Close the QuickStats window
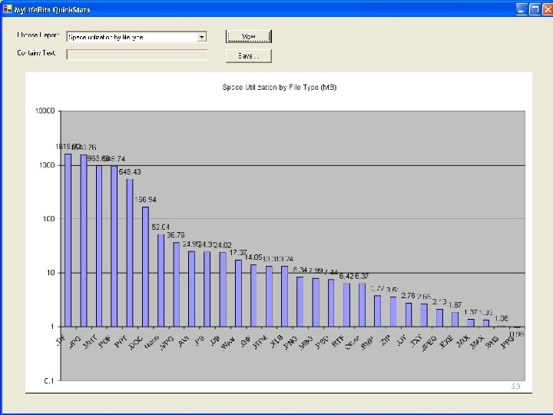 point(548,8)
